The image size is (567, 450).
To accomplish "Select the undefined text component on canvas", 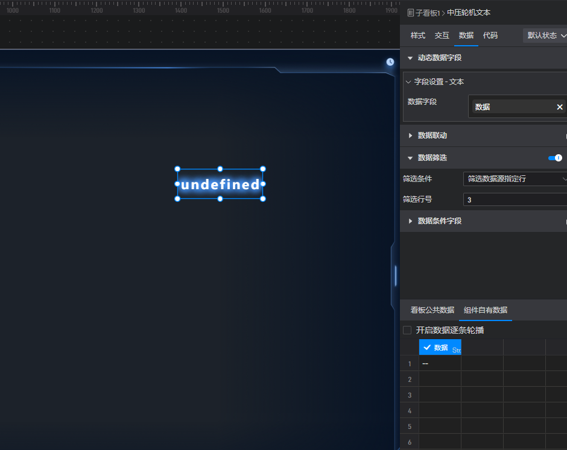I will pos(220,184).
